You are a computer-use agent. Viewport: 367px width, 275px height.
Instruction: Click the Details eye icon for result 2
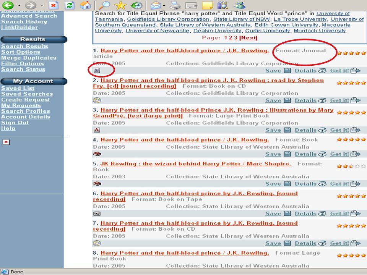[322, 100]
